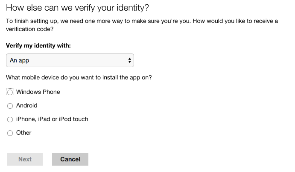Select the Windows Phone radio button
Screen dimensions: 295x172
pyautogui.click(x=10, y=92)
